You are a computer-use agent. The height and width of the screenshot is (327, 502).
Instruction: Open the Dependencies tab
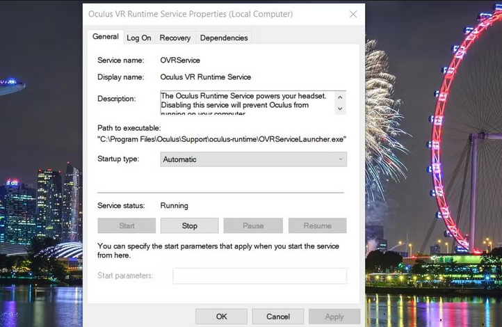pos(224,38)
